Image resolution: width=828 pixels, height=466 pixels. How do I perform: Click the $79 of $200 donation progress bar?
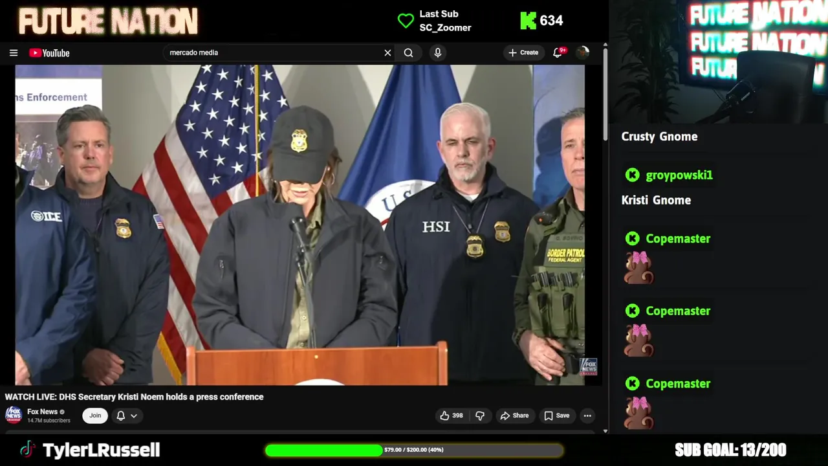click(x=414, y=450)
